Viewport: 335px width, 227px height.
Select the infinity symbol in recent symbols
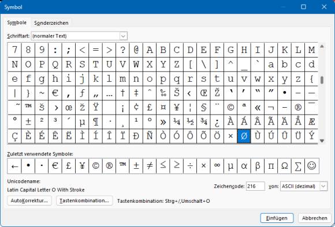coord(217,166)
